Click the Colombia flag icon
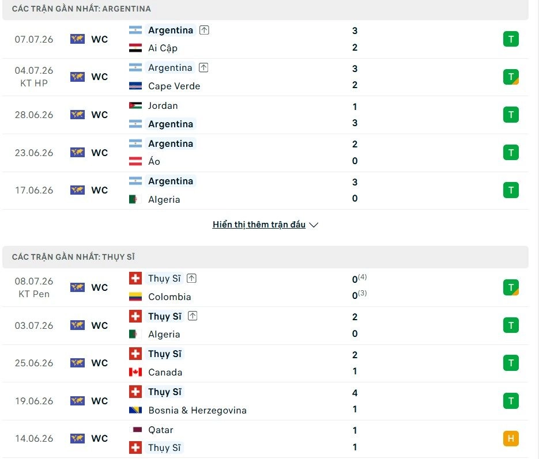The width and height of the screenshot is (539, 459). (x=135, y=297)
